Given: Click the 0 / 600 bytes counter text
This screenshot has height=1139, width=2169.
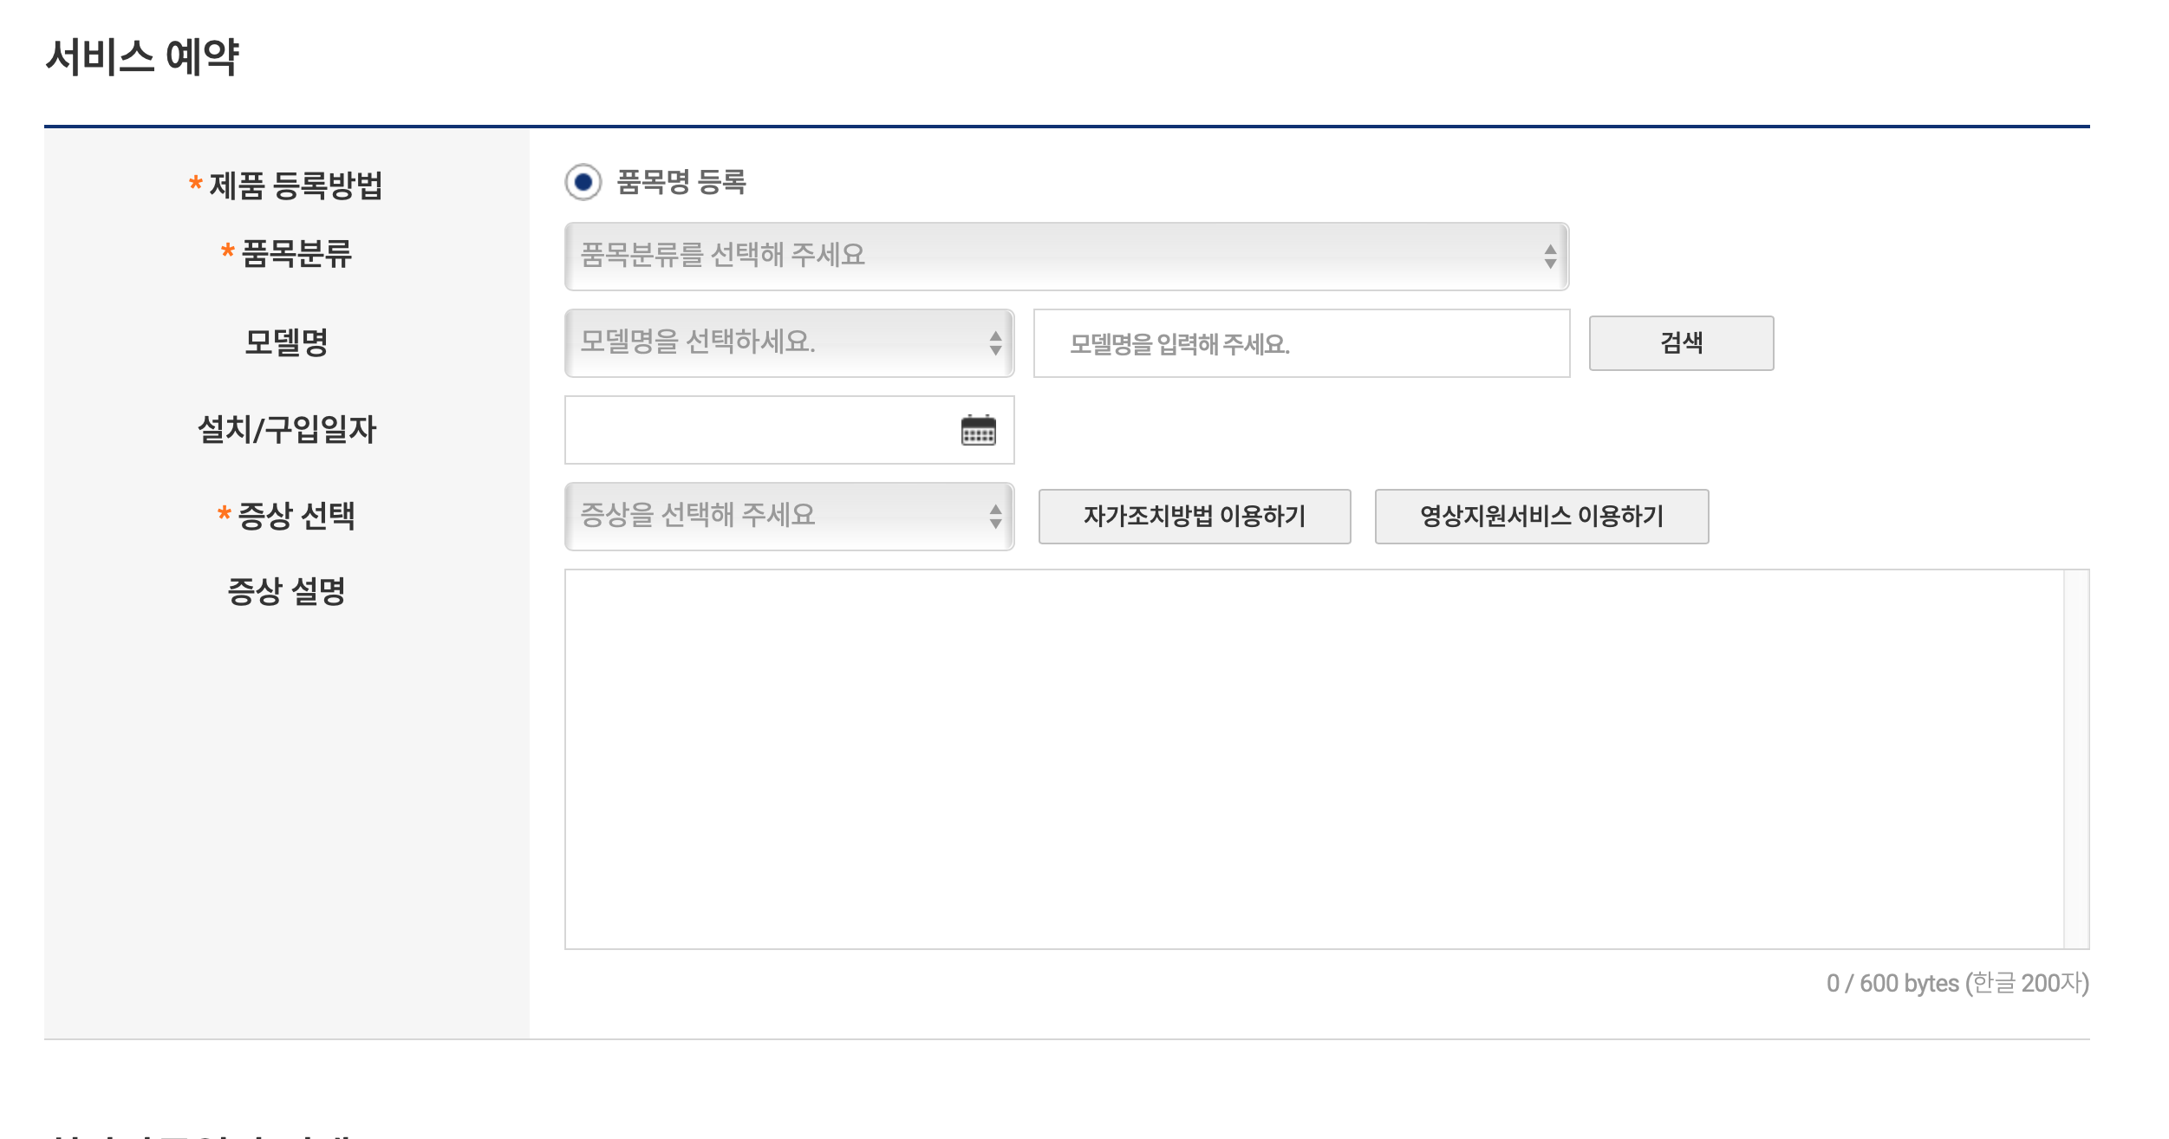Looking at the screenshot, I should (x=1957, y=983).
